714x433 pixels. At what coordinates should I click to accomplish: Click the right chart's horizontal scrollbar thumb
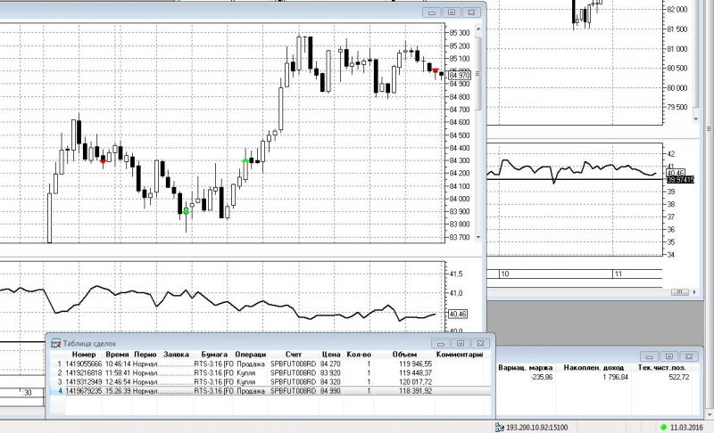pyautogui.click(x=679, y=292)
